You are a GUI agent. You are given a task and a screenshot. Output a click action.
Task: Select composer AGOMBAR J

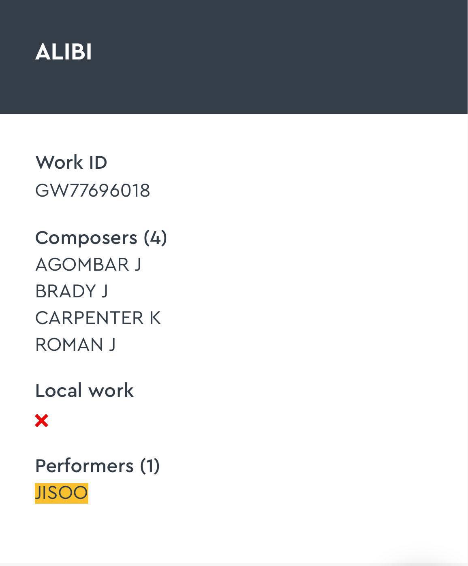point(88,265)
